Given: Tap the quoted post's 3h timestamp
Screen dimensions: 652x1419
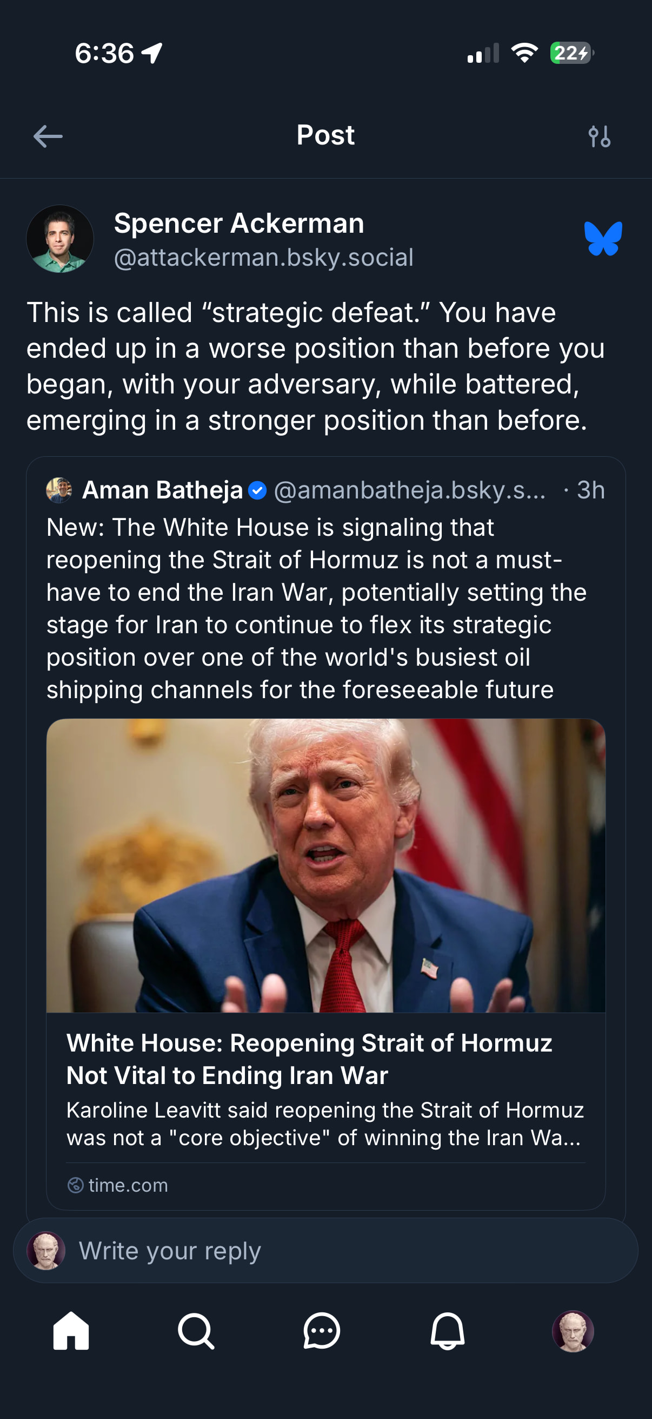Looking at the screenshot, I should pos(590,490).
